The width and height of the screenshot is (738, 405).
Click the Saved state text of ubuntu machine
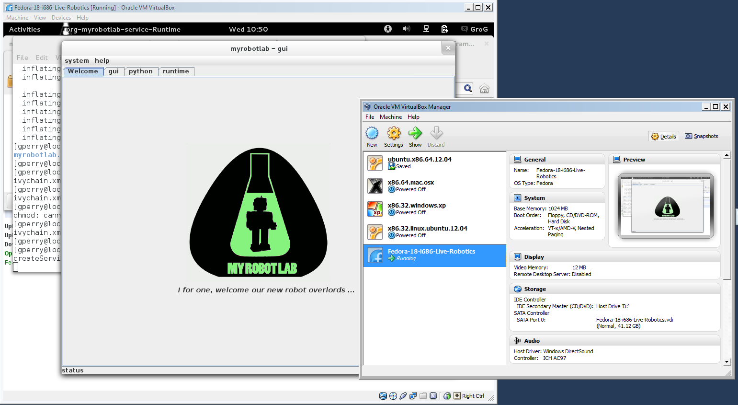point(403,166)
